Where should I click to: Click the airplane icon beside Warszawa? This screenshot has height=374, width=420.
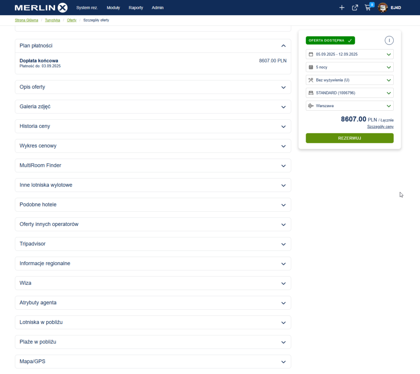point(311,106)
